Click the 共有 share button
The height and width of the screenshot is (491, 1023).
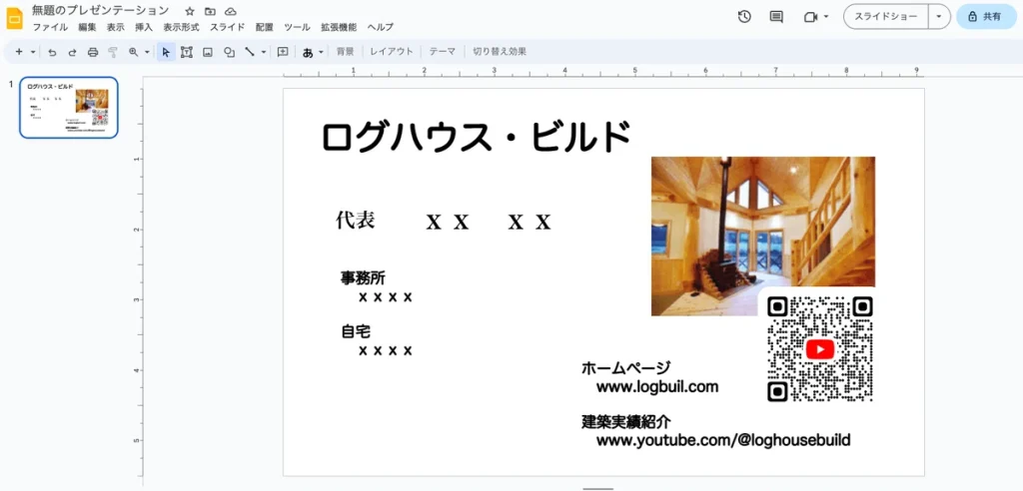tap(984, 17)
